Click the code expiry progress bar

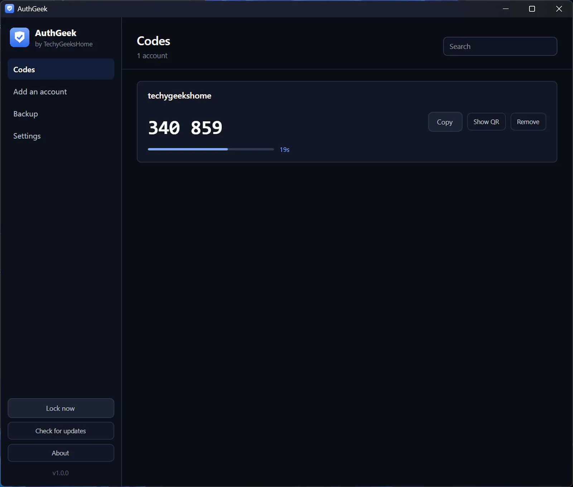(x=211, y=149)
